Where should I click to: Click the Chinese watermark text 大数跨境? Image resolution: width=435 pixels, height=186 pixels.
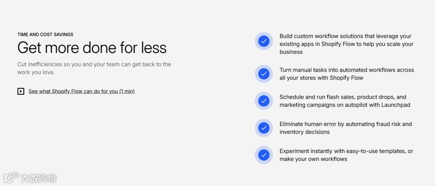tap(39, 178)
